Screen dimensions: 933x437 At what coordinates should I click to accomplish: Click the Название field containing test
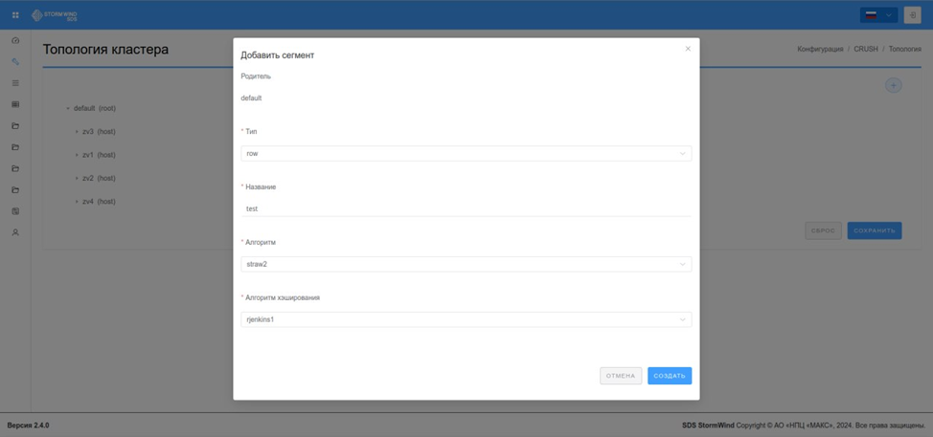click(466, 209)
